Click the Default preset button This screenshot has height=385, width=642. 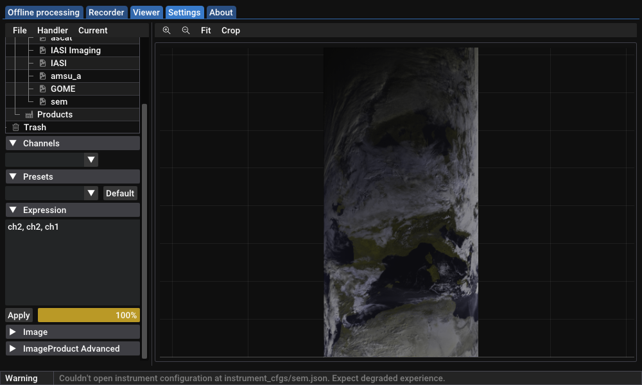[120, 193]
